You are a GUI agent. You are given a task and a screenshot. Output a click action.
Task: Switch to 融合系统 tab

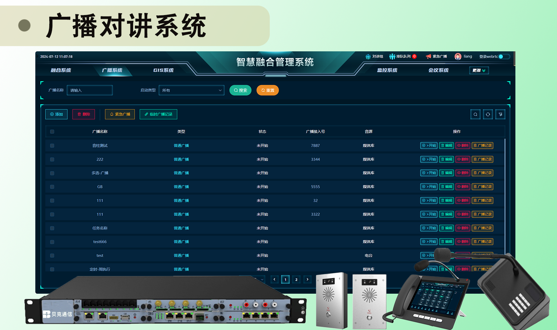click(61, 70)
